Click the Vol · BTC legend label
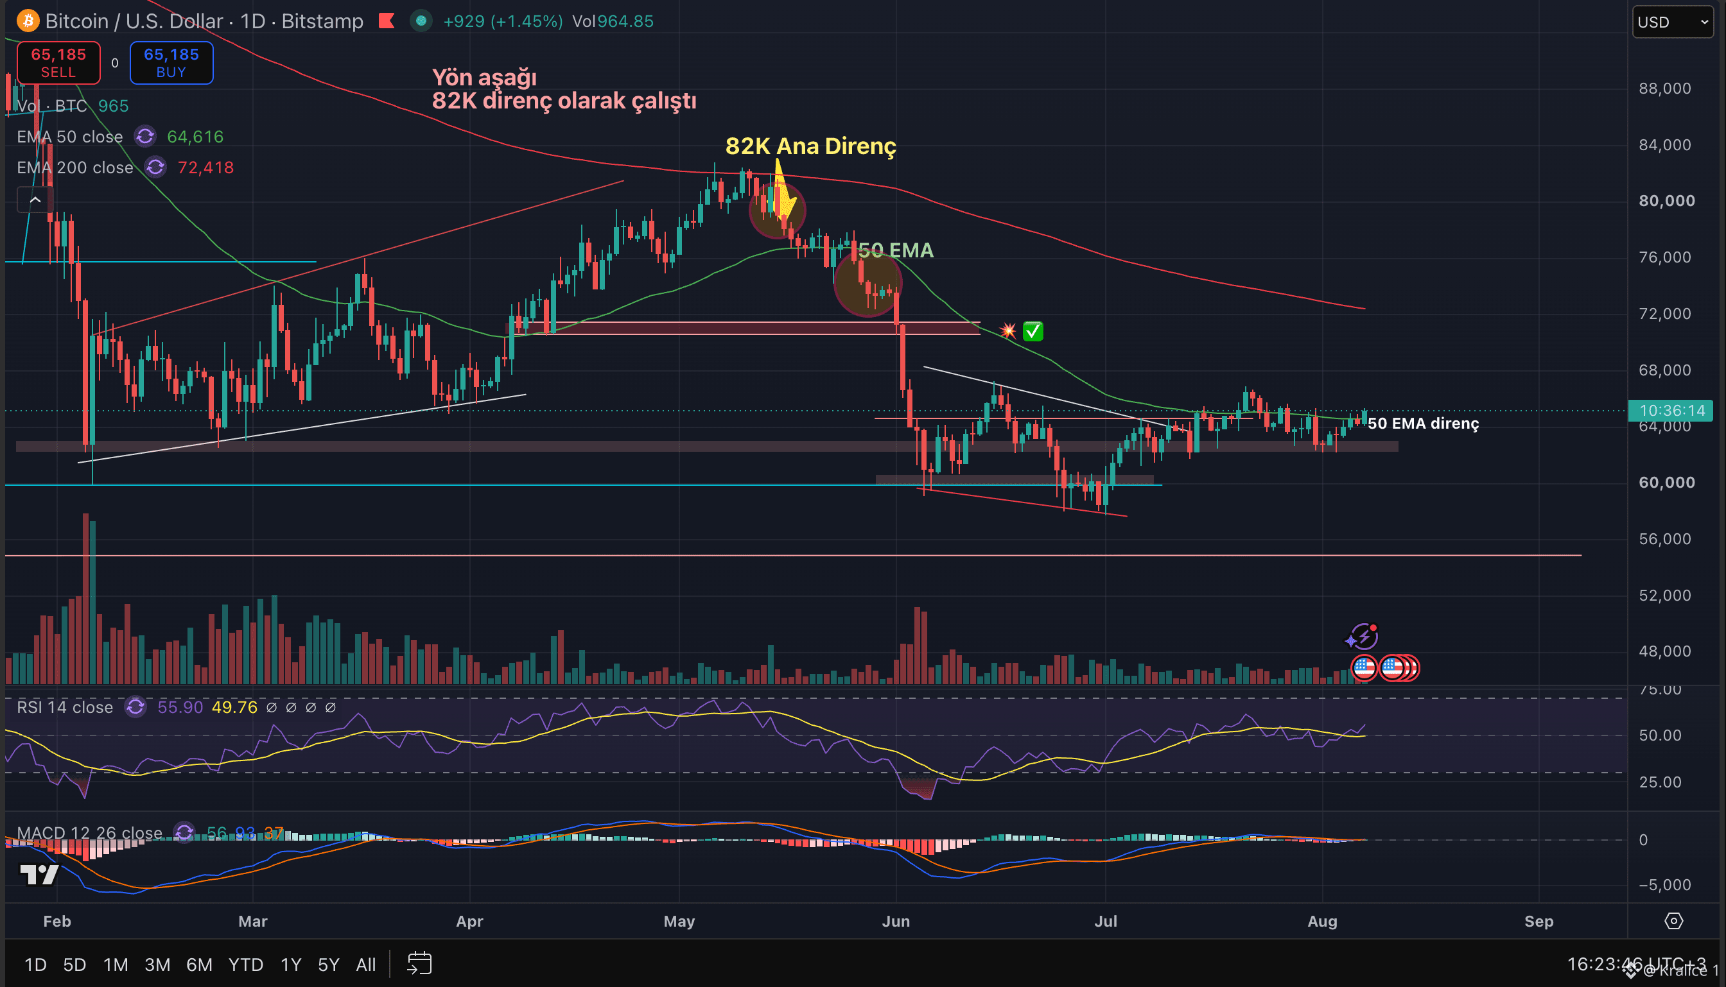Screen dimensions: 1726x987 [52, 106]
